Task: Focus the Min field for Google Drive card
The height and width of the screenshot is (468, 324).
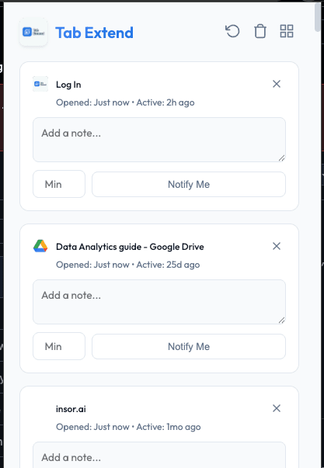Action: click(59, 346)
